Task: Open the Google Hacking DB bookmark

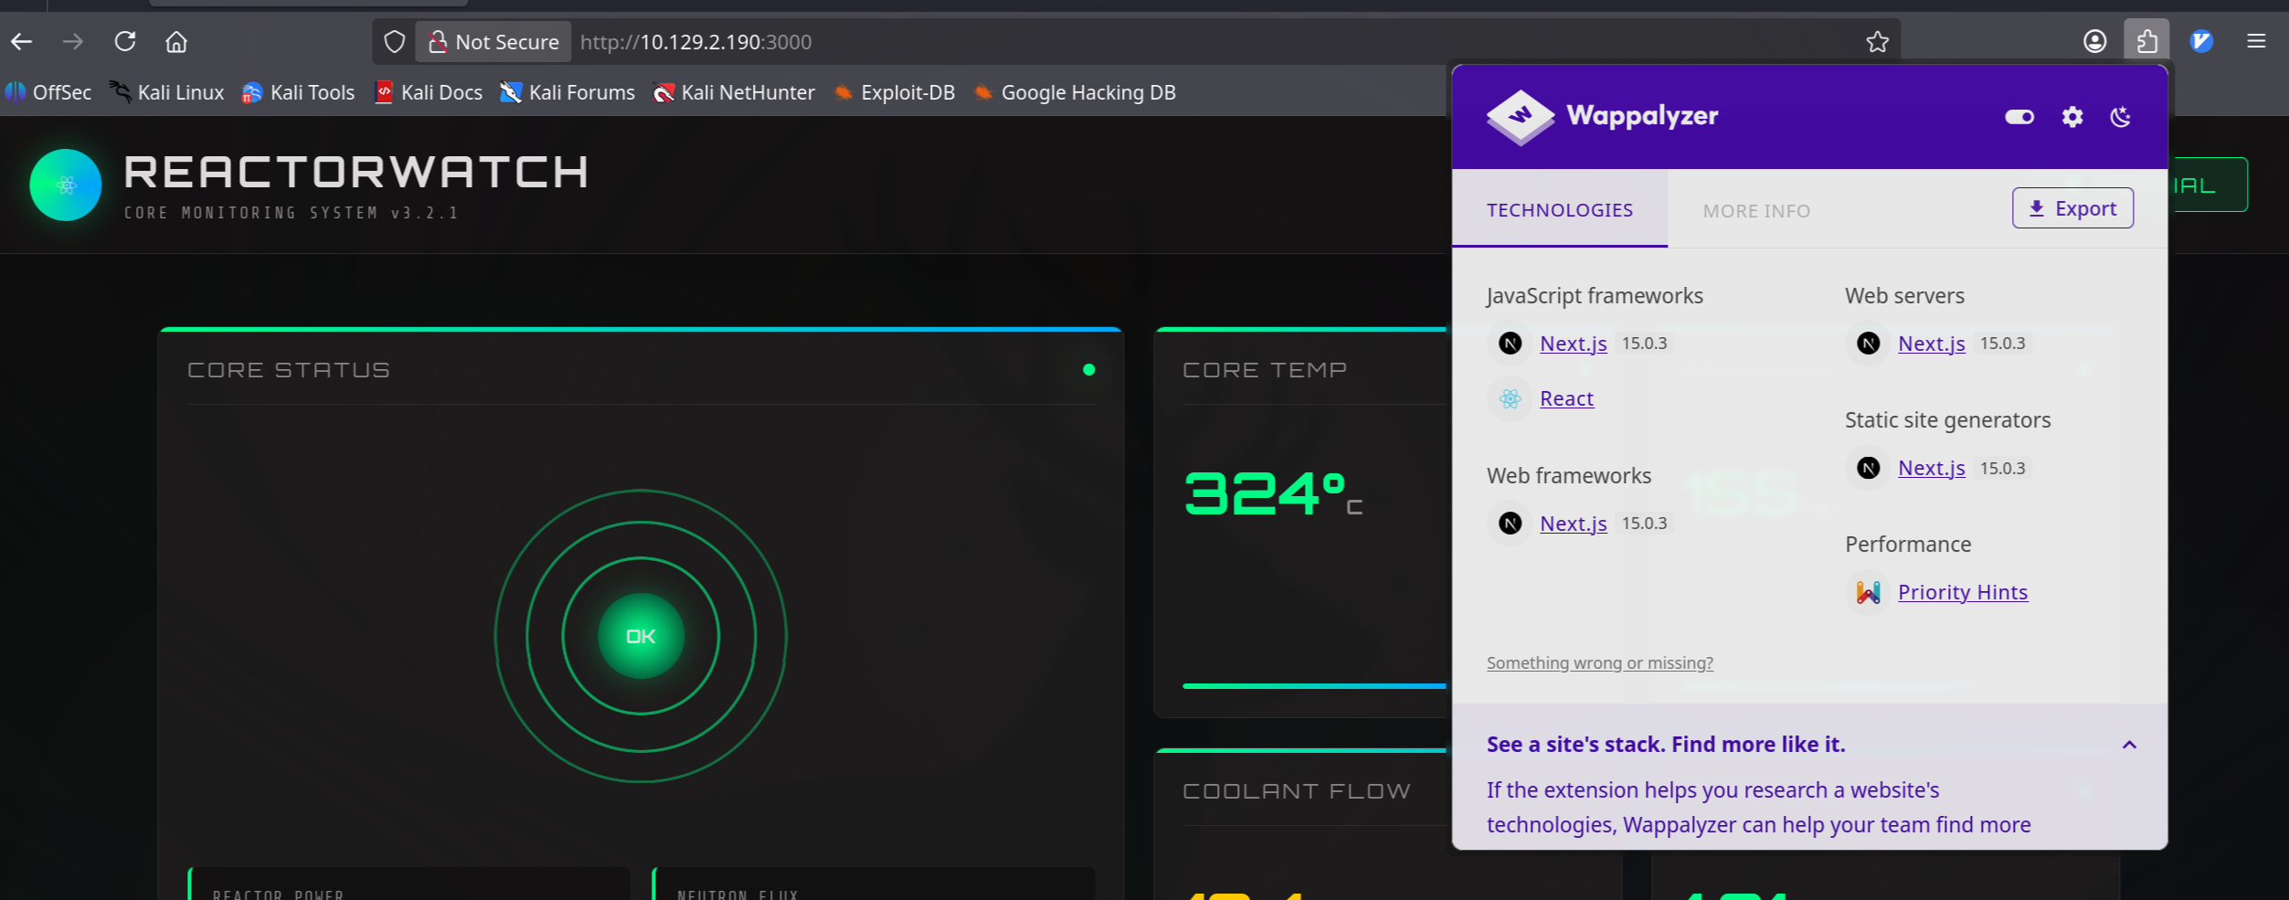Action: 1075,92
